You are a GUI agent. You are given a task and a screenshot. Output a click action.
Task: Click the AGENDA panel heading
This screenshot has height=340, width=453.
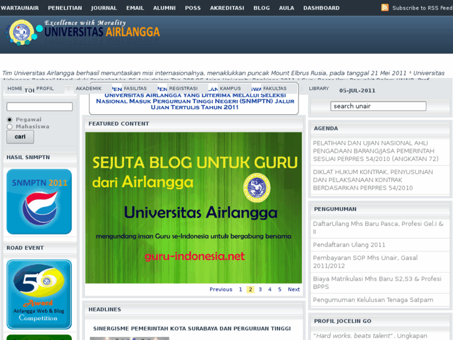326,129
